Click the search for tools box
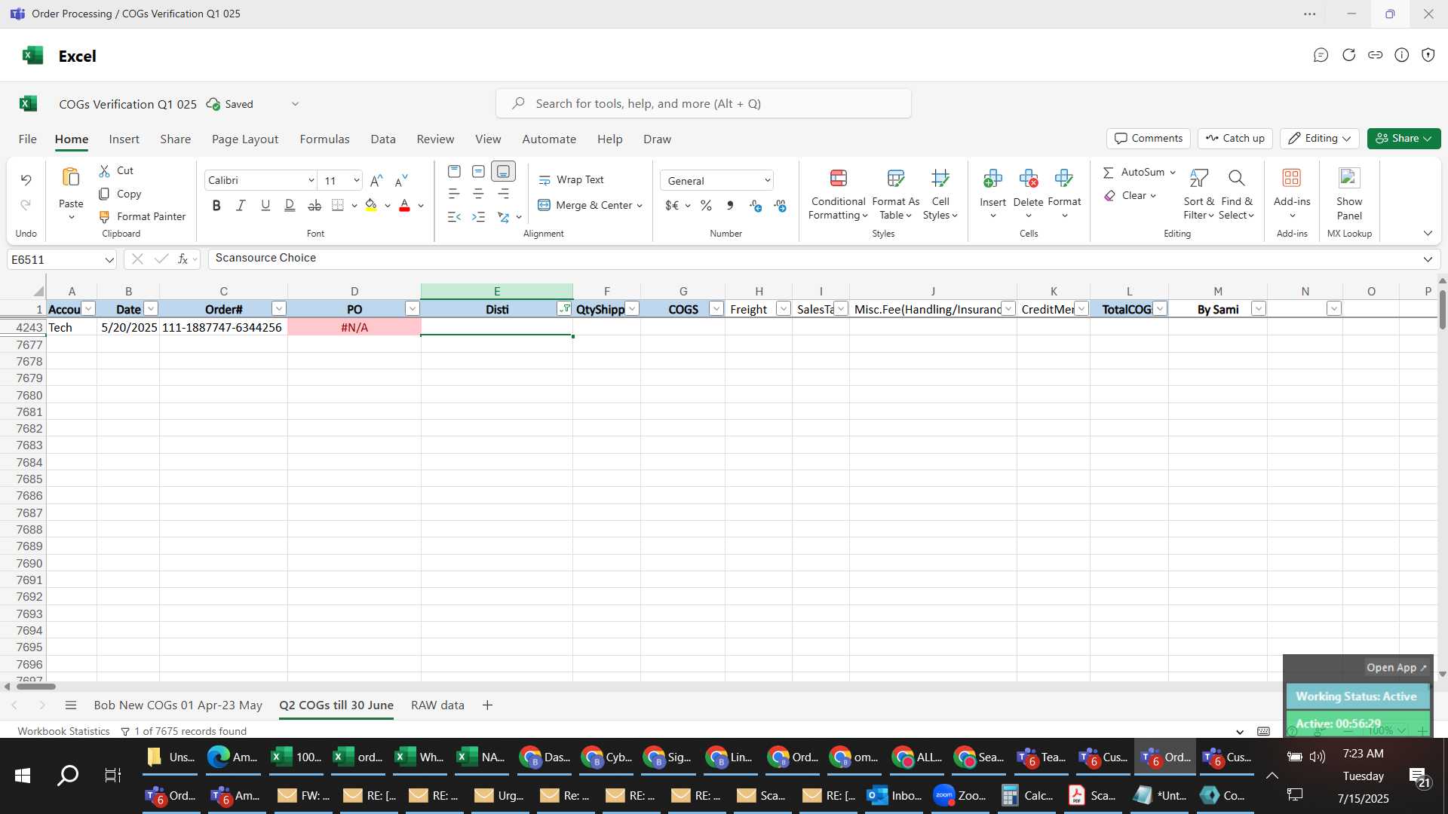This screenshot has width=1448, height=814. [x=703, y=104]
